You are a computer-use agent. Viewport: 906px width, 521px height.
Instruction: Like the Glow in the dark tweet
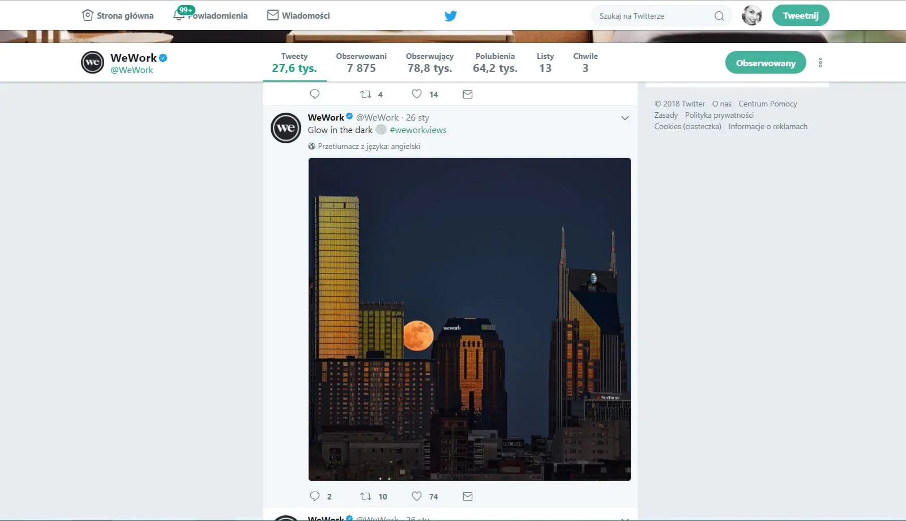(x=417, y=496)
